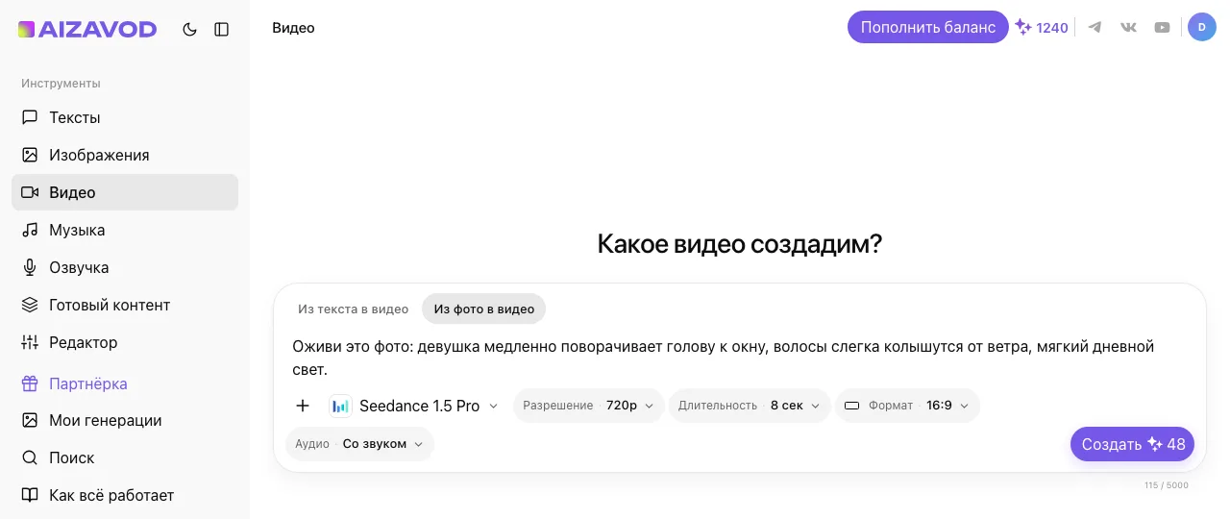Open the VK icon link
The image size is (1230, 519).
1128,28
